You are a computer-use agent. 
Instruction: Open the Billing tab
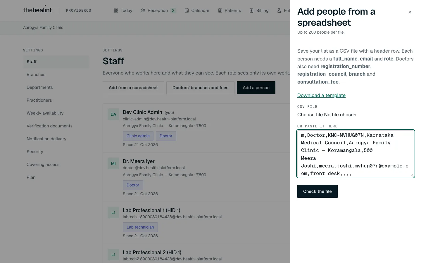[x=259, y=11]
